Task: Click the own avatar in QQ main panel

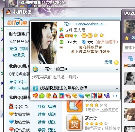Action: [x=129, y=26]
